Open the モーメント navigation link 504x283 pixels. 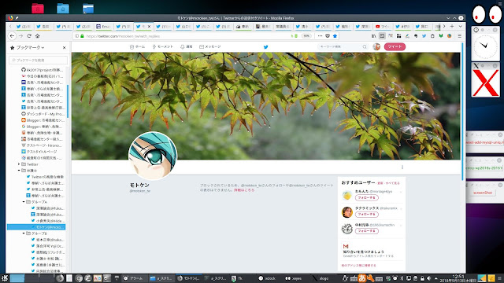(163, 47)
